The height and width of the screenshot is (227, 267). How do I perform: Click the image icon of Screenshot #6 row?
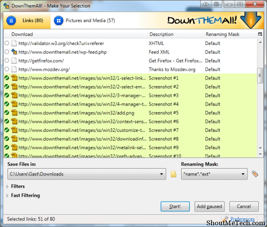pyautogui.click(x=14, y=121)
